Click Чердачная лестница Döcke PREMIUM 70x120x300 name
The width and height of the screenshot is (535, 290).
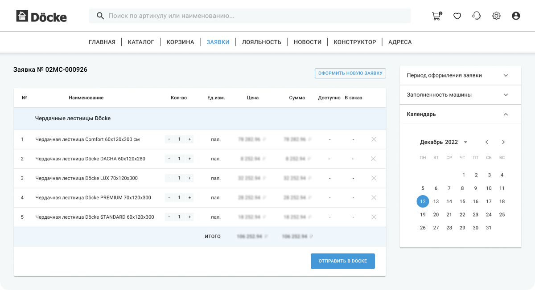click(x=93, y=197)
